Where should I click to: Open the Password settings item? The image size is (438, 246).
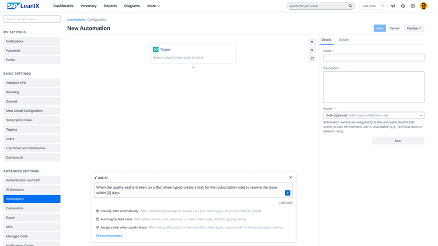pyautogui.click(x=32, y=51)
